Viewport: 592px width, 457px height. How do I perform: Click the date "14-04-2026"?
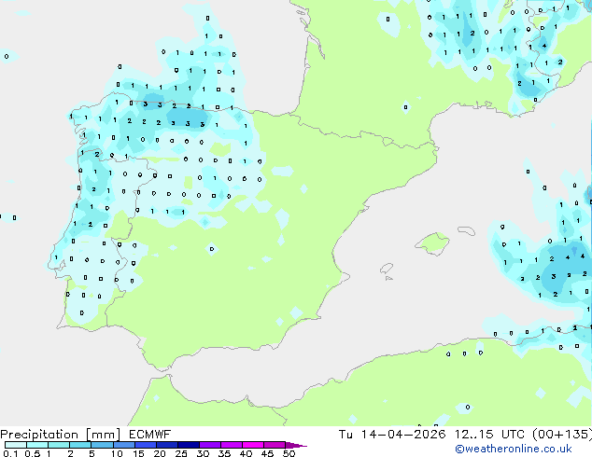point(403,435)
